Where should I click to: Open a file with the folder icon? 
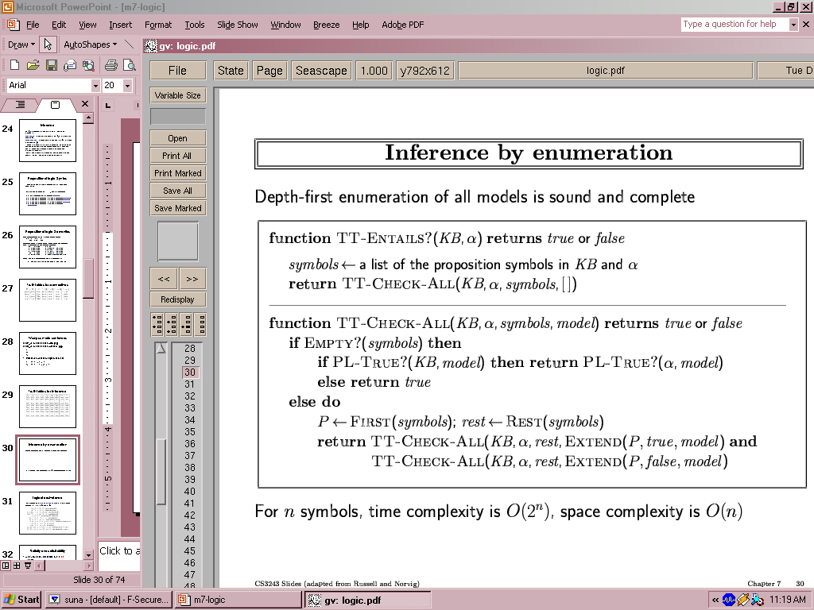point(33,65)
